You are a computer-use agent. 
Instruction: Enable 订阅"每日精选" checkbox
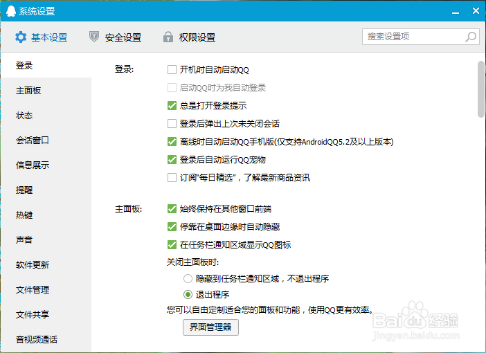[172, 178]
